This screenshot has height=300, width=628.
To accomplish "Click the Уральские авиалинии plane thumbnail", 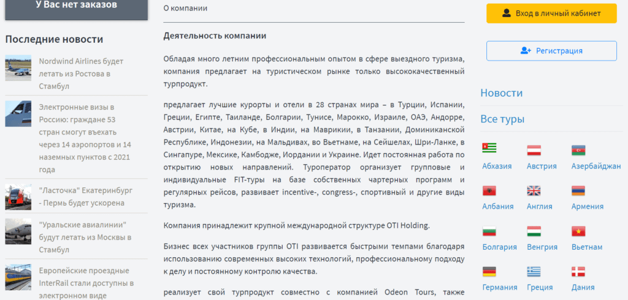I will [18, 231].
